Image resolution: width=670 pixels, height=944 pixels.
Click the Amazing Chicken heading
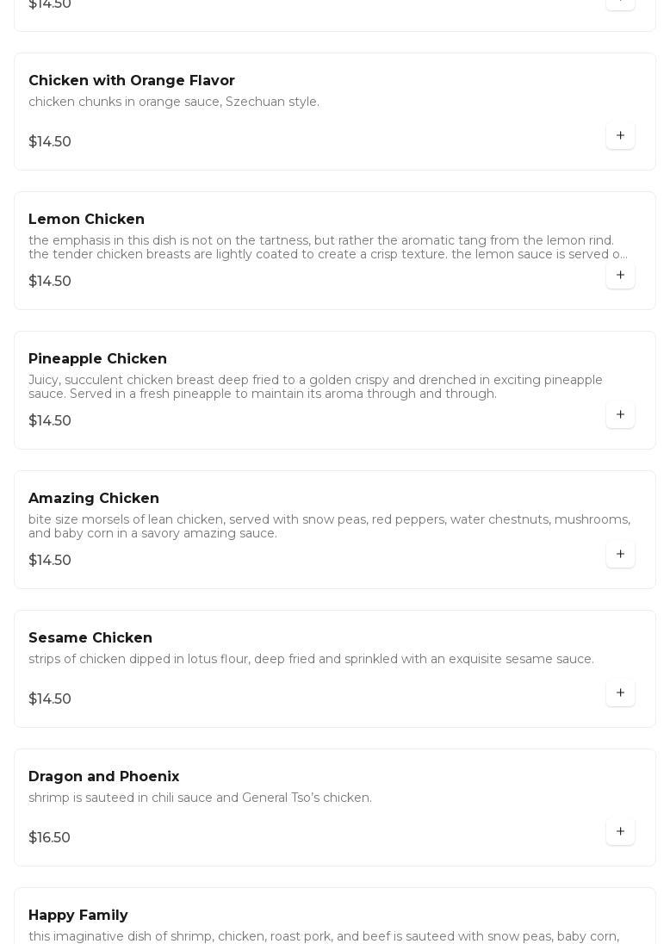click(x=94, y=499)
